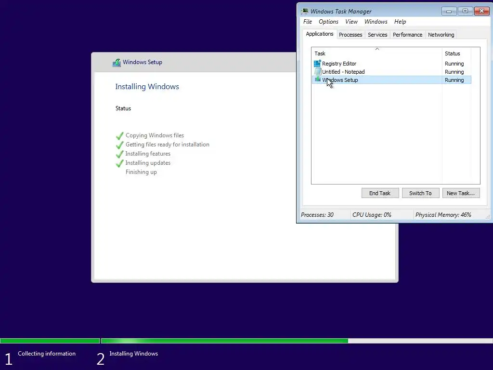Click the Installing Windows progress bar
This screenshot has width=493, height=370.
tap(297, 341)
